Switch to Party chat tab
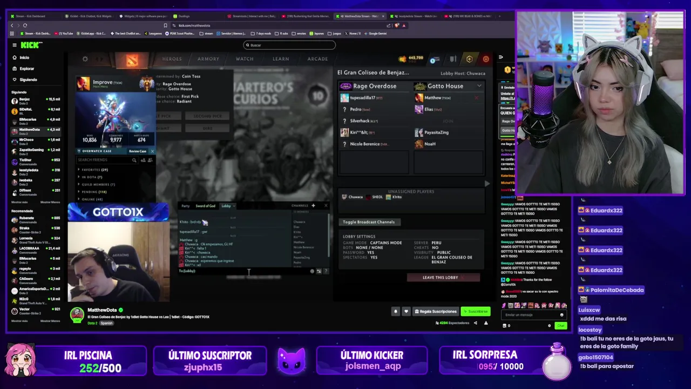The width and height of the screenshot is (691, 389). [x=185, y=206]
